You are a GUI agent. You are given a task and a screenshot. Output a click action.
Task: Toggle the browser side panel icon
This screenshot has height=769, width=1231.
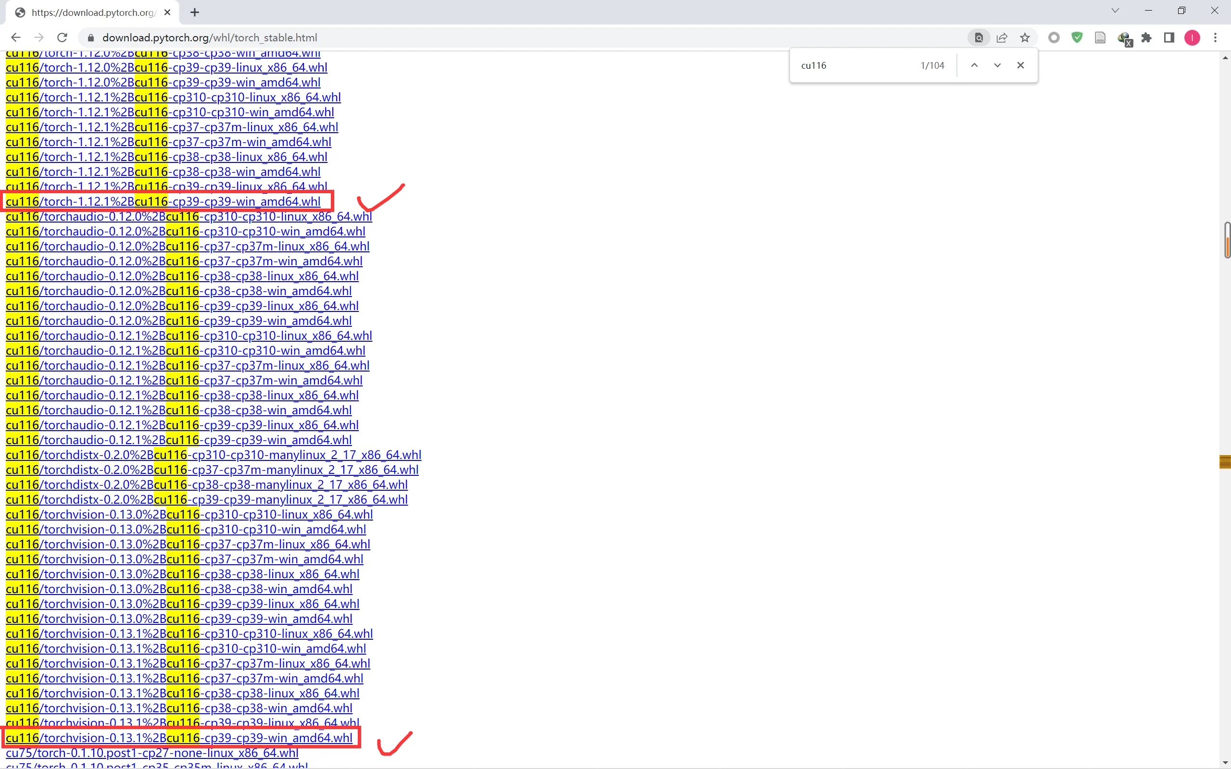pos(1169,37)
